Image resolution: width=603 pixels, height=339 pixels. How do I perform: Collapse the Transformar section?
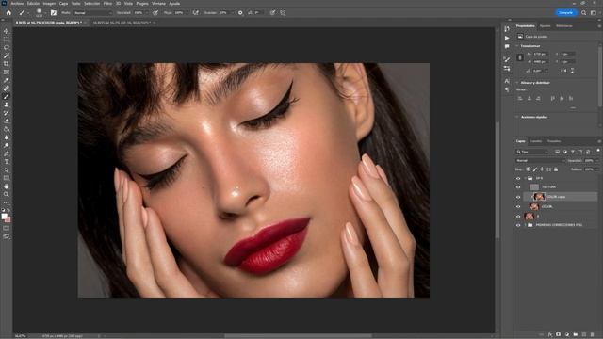coord(517,46)
